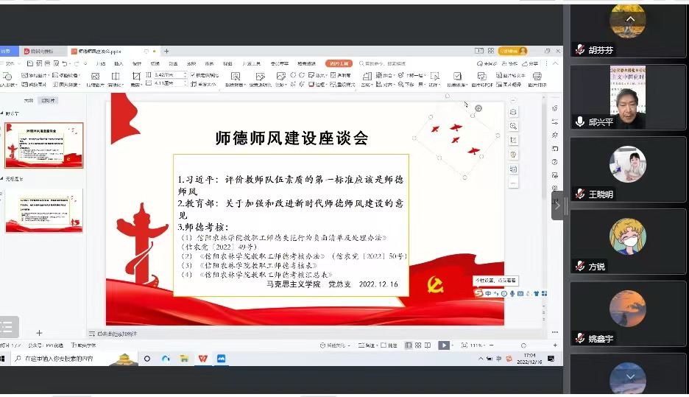
Task: Open the three-dots more options icon
Action: click(513, 183)
